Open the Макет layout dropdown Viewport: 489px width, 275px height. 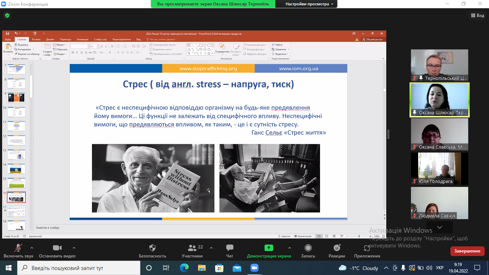click(x=59, y=45)
